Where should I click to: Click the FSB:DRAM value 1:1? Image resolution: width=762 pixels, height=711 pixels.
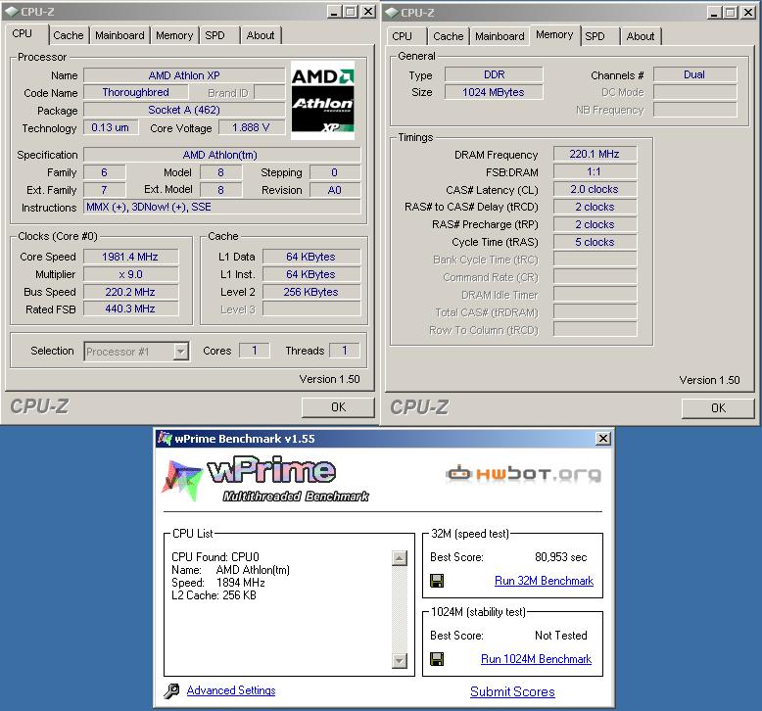595,171
